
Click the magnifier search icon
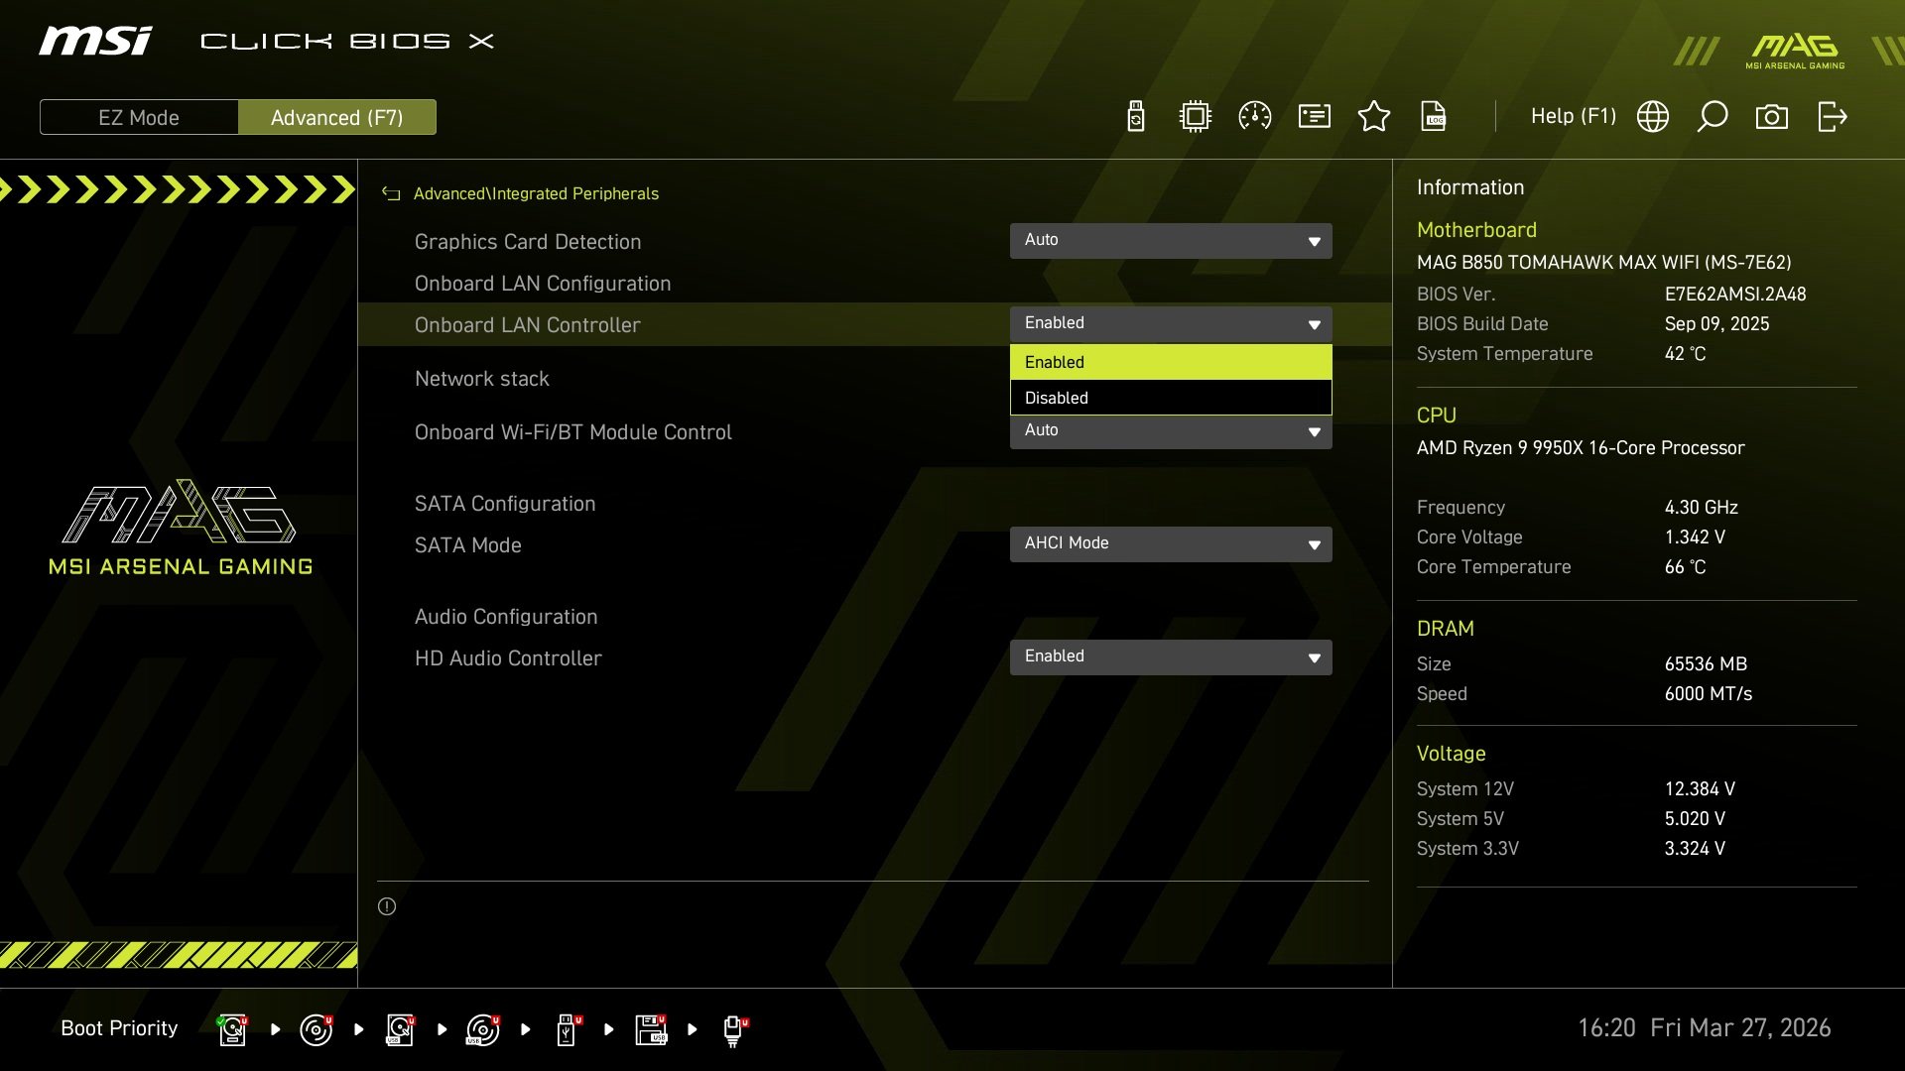click(x=1713, y=117)
